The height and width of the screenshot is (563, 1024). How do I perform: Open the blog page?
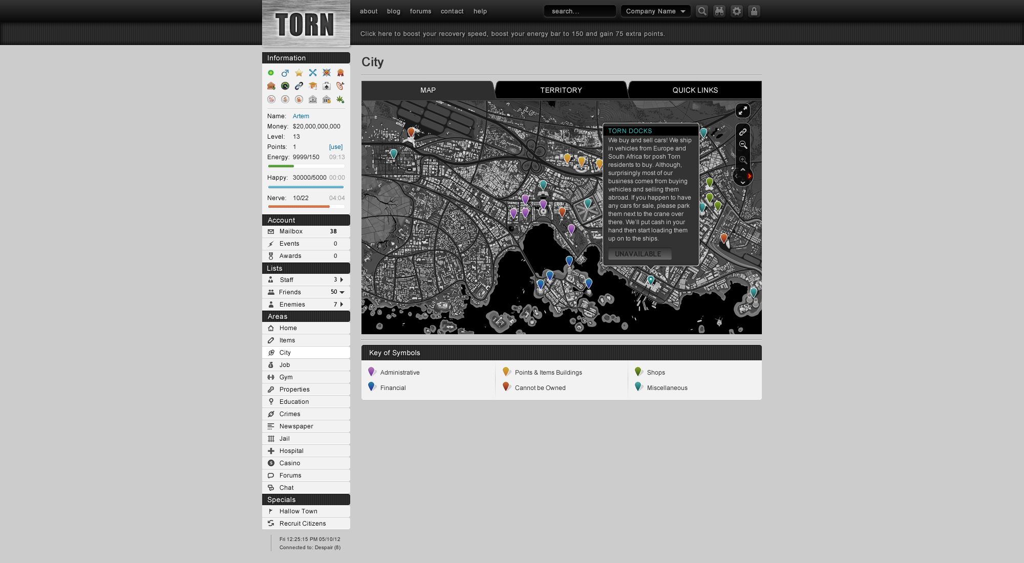(394, 11)
